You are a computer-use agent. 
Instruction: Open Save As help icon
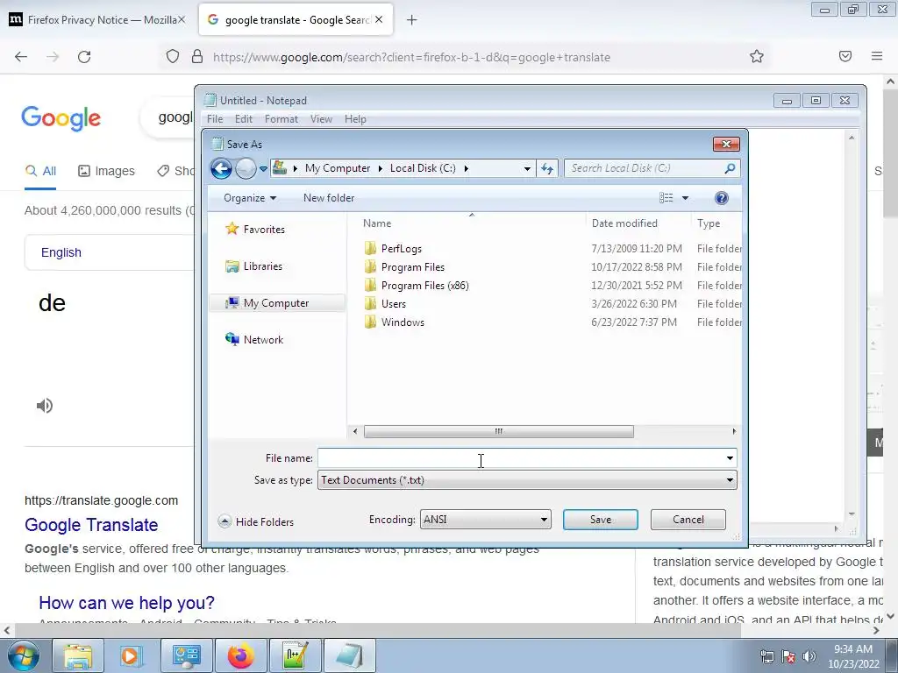[x=722, y=198]
